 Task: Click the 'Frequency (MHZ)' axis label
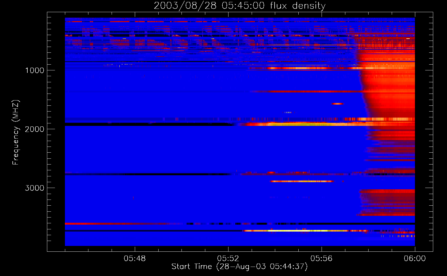[15, 132]
